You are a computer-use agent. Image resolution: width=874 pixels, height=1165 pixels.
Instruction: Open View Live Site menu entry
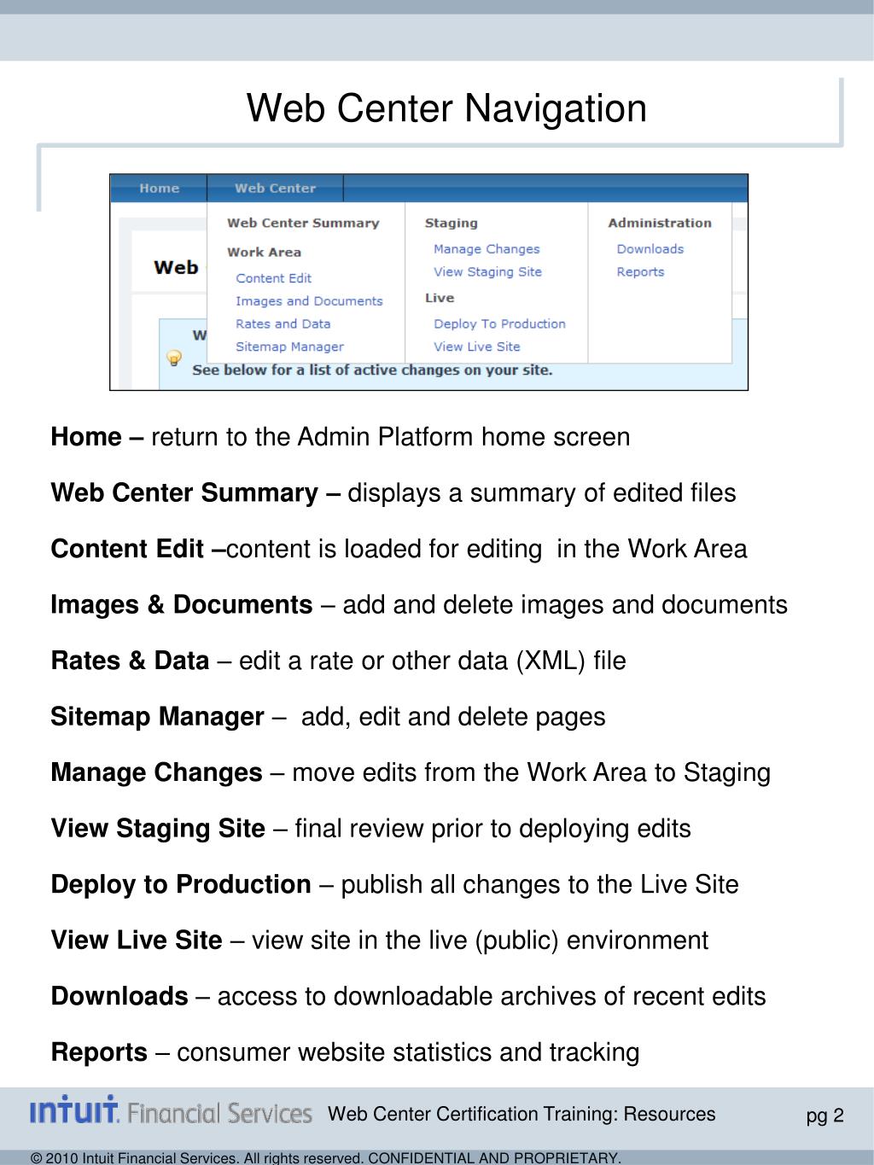pos(476,347)
